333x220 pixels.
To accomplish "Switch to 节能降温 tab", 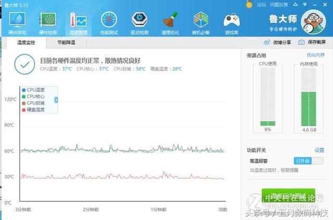I will pos(66,43).
